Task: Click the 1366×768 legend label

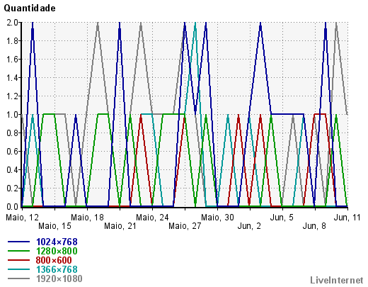Action: [x=57, y=269]
